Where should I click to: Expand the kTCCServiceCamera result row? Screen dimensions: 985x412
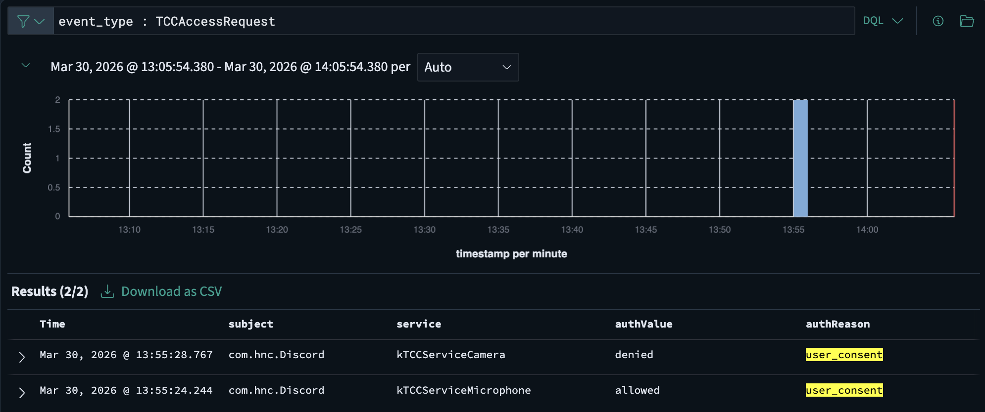pyautogui.click(x=22, y=357)
